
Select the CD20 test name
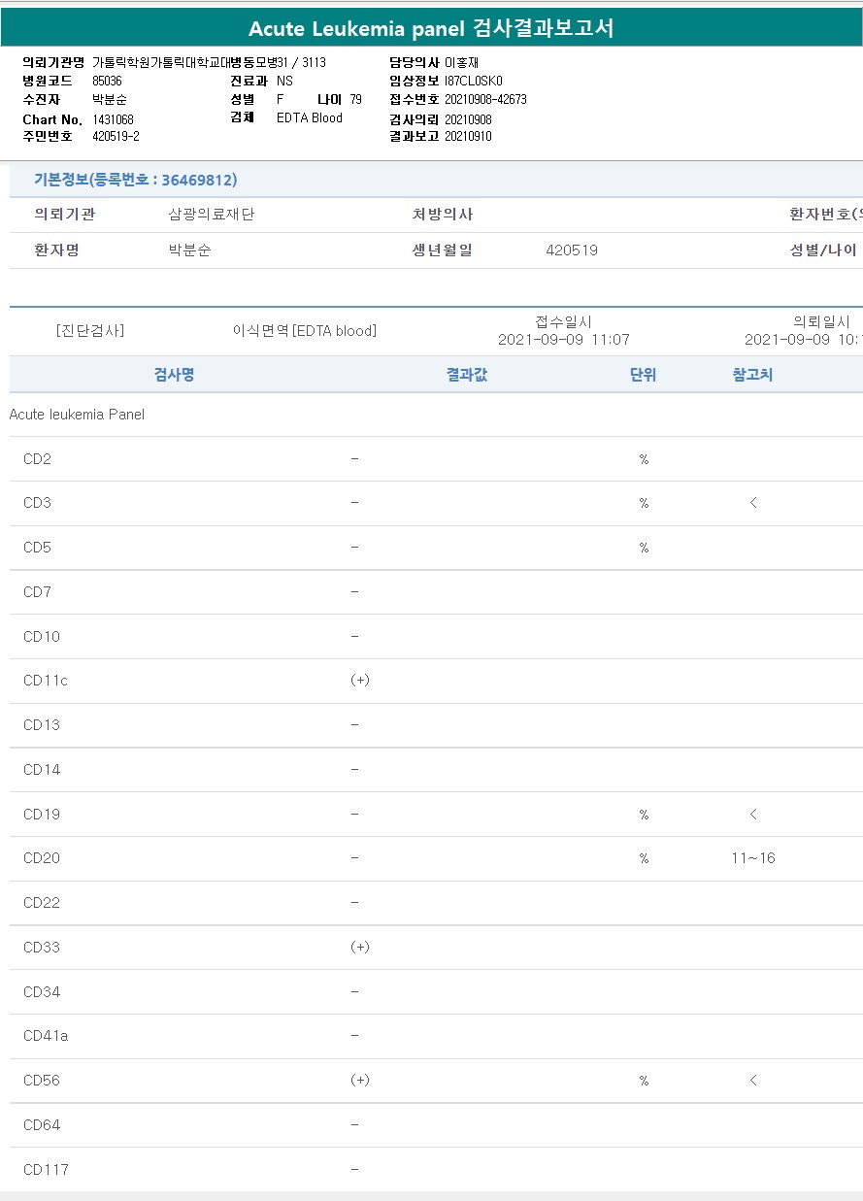(42, 858)
